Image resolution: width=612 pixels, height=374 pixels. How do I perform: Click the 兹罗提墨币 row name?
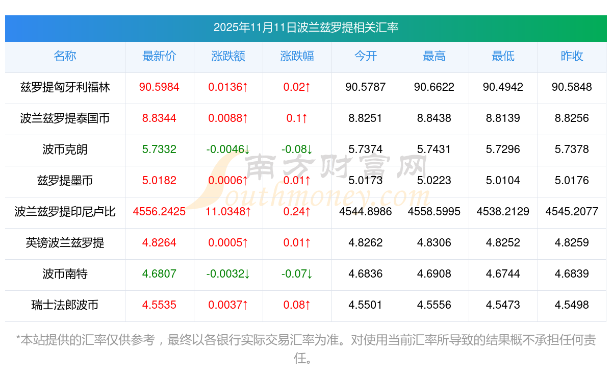[65, 181]
